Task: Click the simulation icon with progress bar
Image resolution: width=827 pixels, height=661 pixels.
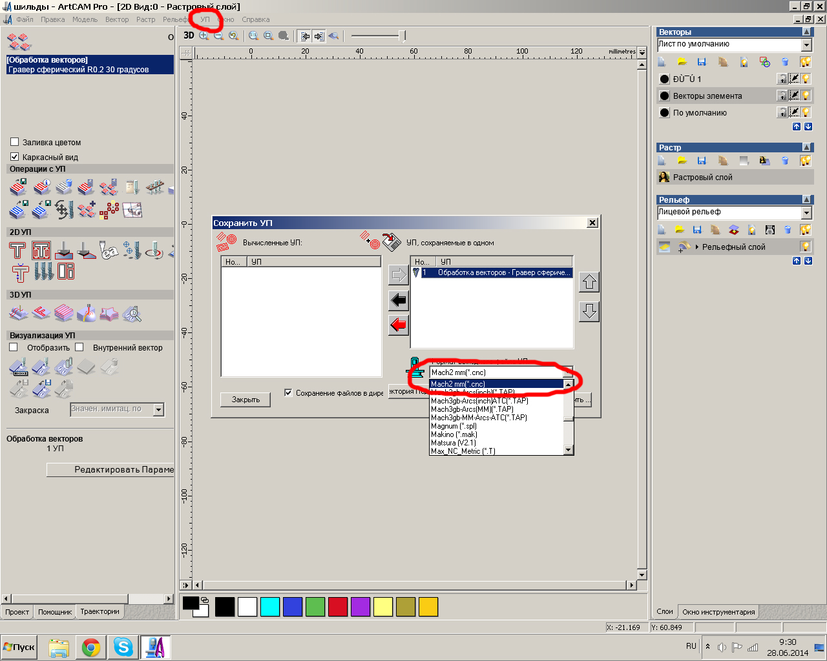Action: 19,367
